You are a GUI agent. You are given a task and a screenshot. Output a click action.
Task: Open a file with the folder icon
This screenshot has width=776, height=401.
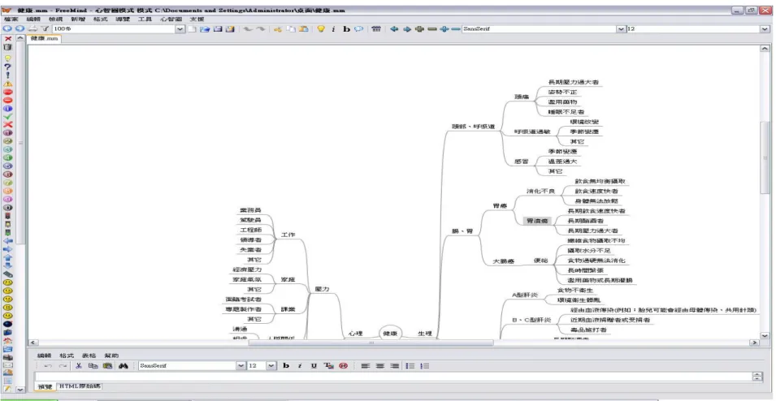[x=205, y=29]
